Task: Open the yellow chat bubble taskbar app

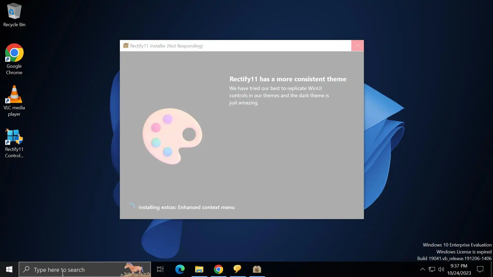Action: [238, 269]
